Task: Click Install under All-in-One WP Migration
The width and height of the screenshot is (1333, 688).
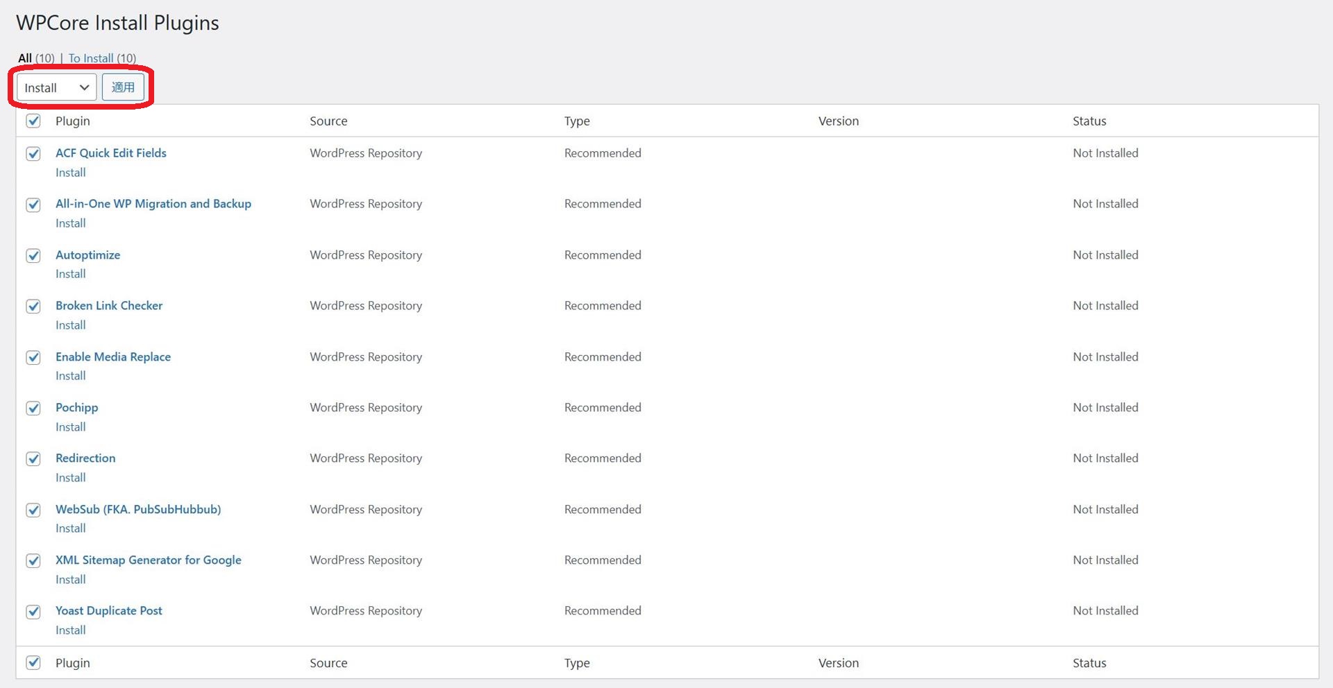Action: pos(71,223)
